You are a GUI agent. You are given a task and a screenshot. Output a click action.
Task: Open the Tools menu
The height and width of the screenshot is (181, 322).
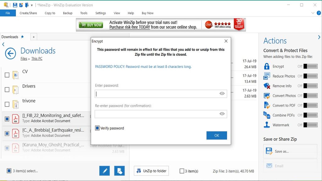click(x=83, y=13)
